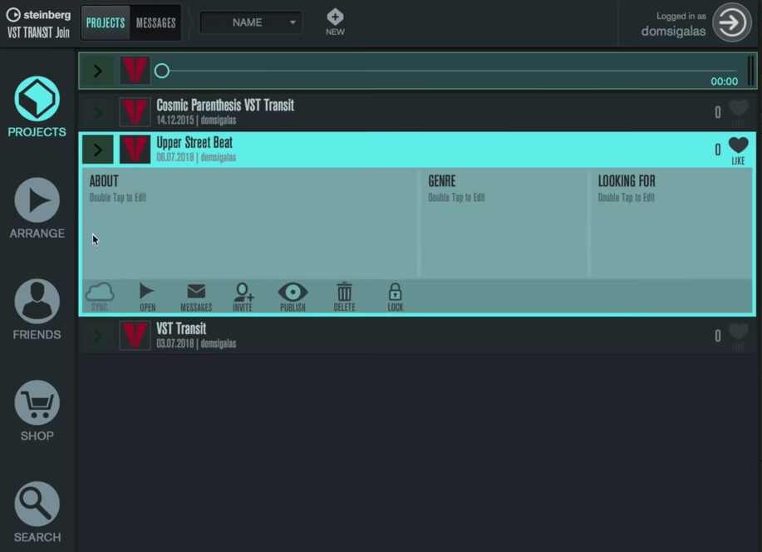
Task: Open the NAME sort dropdown
Action: click(251, 22)
